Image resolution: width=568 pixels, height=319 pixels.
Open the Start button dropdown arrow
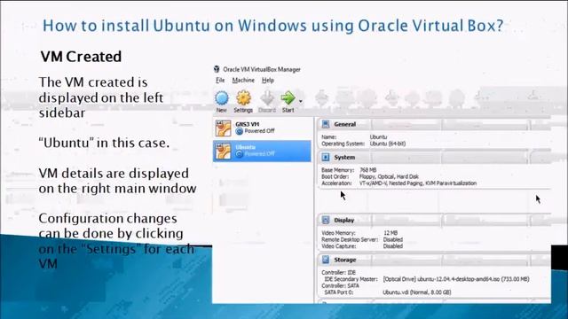(x=300, y=101)
